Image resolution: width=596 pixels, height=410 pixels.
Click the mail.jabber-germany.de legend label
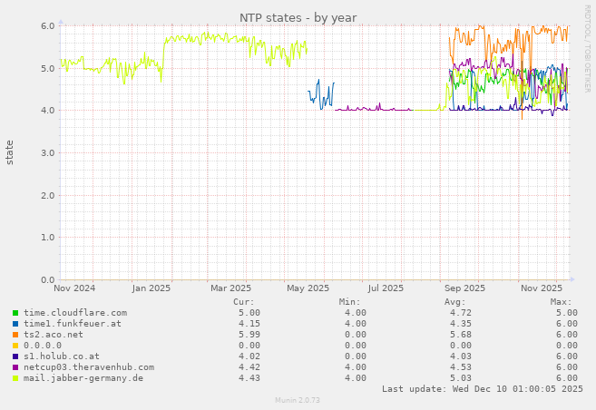tap(83, 378)
